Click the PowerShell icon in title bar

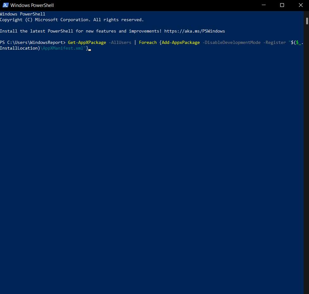click(5, 5)
